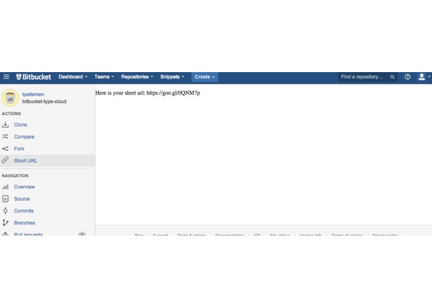The width and height of the screenshot is (432, 307).
Task: Focus the Find a repository search field
Action: [x=367, y=77]
